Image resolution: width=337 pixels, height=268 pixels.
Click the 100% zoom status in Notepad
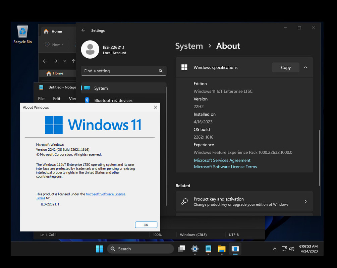click(157, 235)
